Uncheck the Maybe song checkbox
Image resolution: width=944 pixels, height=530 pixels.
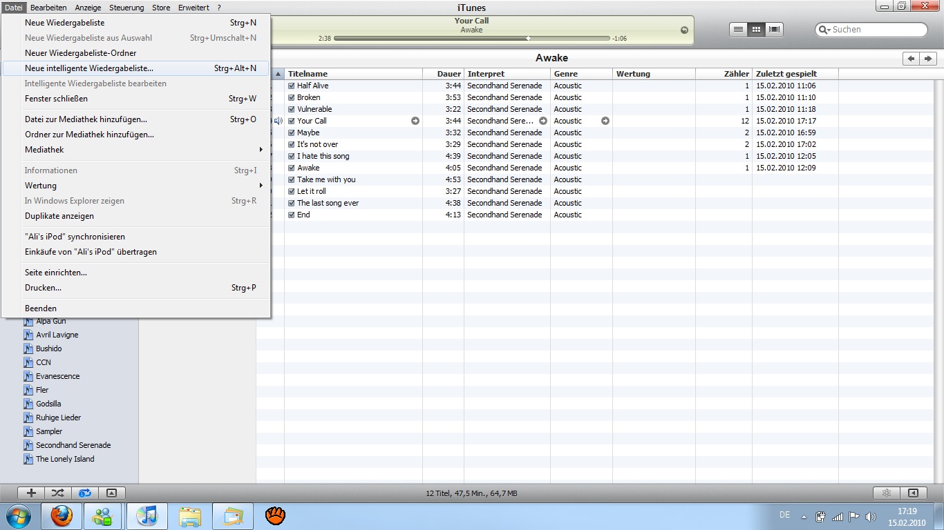coord(291,132)
